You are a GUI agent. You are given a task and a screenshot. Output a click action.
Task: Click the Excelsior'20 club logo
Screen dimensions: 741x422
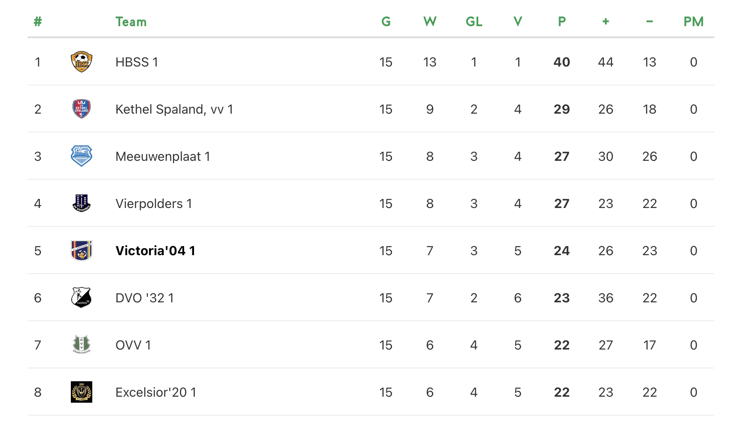point(82,392)
